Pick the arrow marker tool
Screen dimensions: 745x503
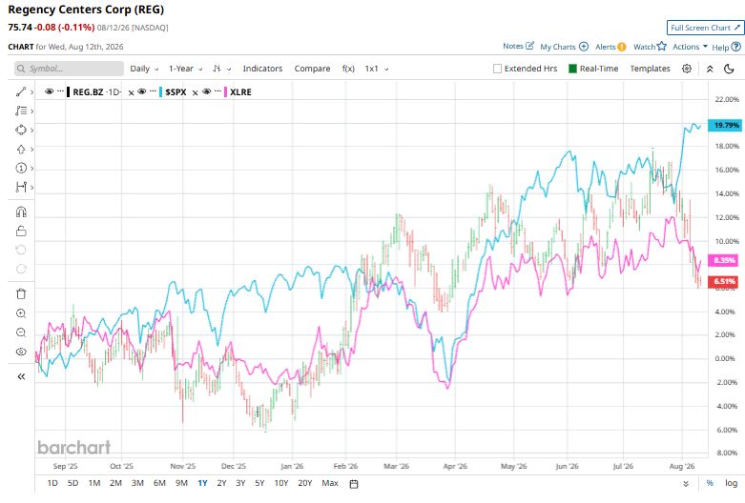click(21, 150)
